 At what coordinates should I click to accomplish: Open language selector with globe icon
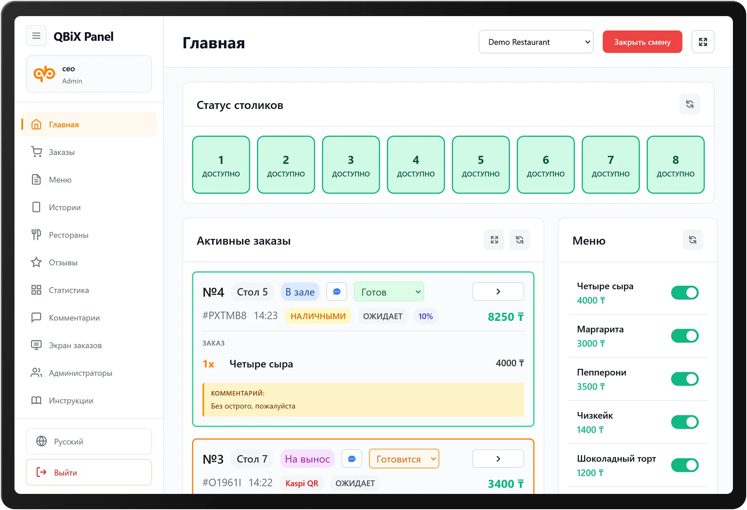pyautogui.click(x=88, y=441)
